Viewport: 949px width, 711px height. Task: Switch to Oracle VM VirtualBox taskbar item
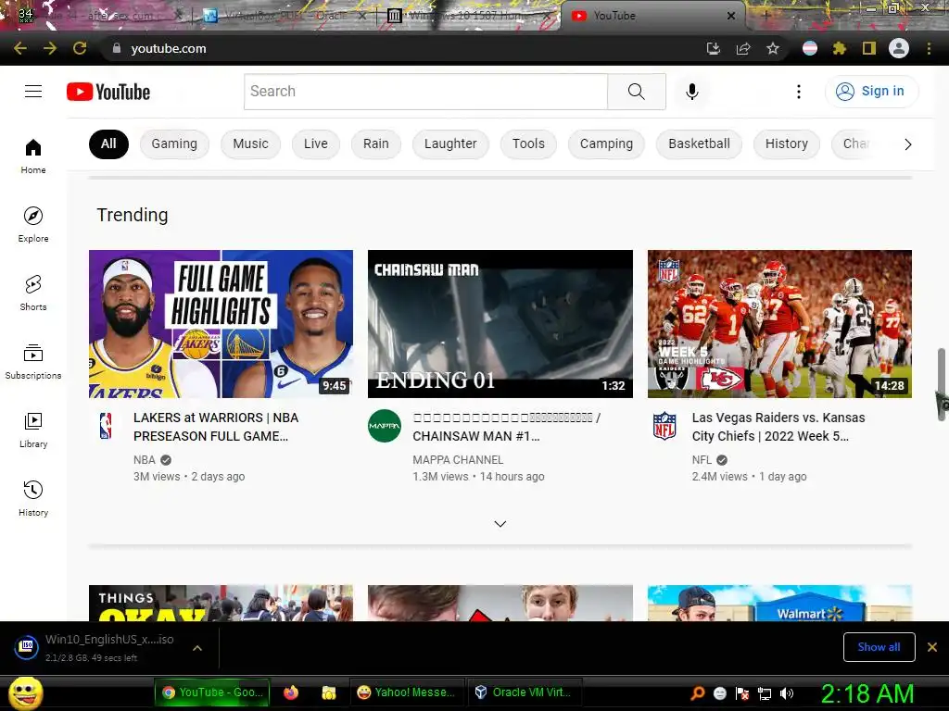click(524, 692)
